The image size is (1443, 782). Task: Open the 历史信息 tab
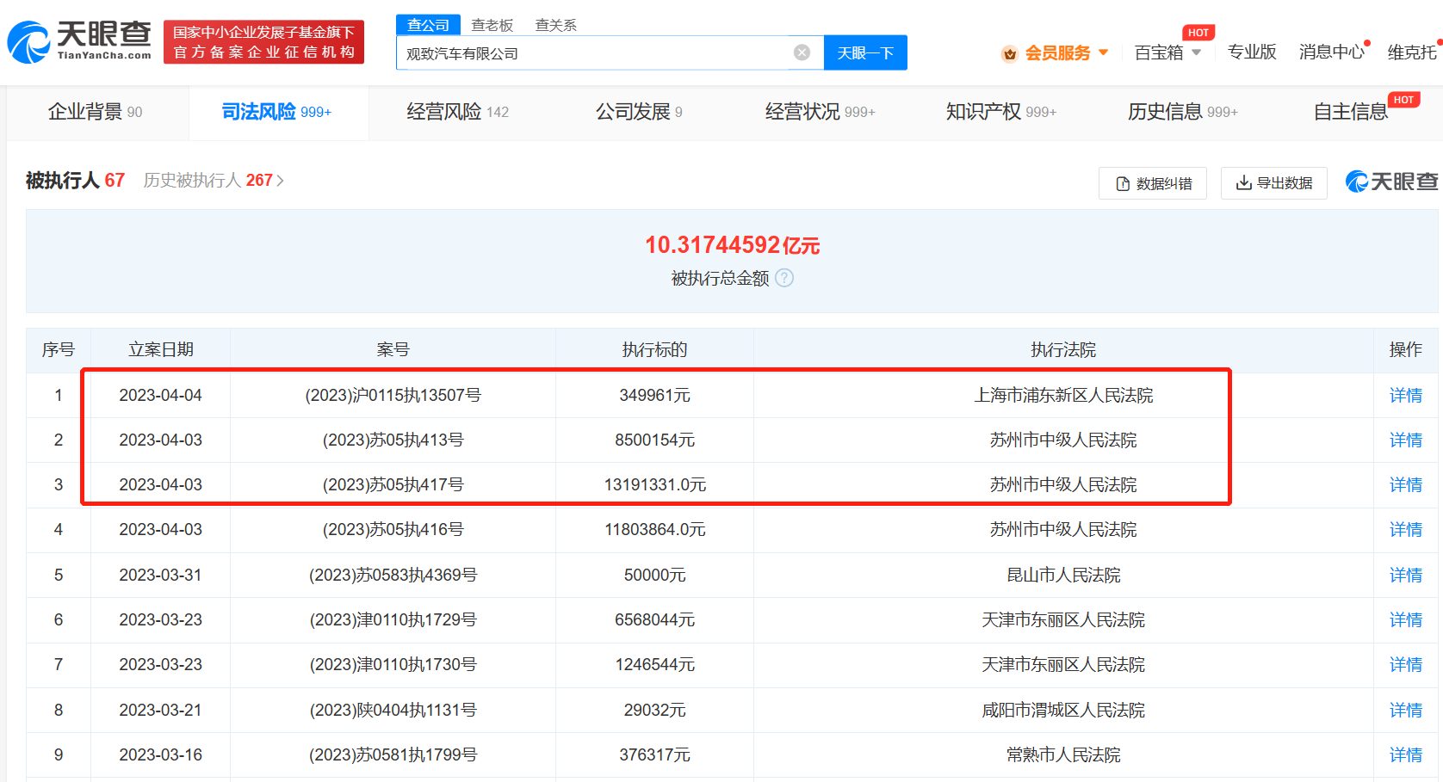[1183, 112]
